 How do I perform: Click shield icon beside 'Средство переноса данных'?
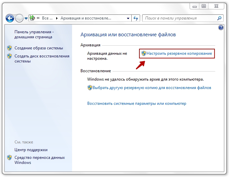9,158
